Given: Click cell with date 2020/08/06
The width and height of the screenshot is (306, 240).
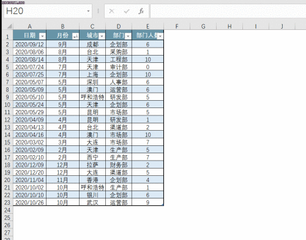Looking at the screenshot, I should point(30,52).
